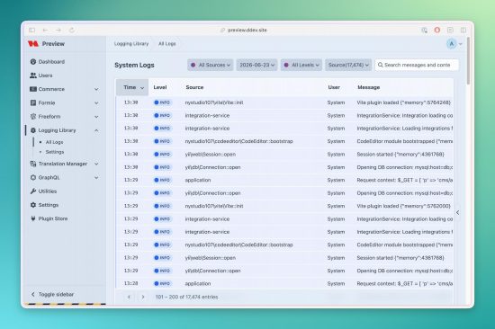Image resolution: width=495 pixels, height=329 pixels.
Task: Click the Formie icon in sidebar
Action: pyautogui.click(x=32, y=102)
